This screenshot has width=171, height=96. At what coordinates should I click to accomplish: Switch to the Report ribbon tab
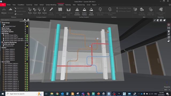point(94,5)
